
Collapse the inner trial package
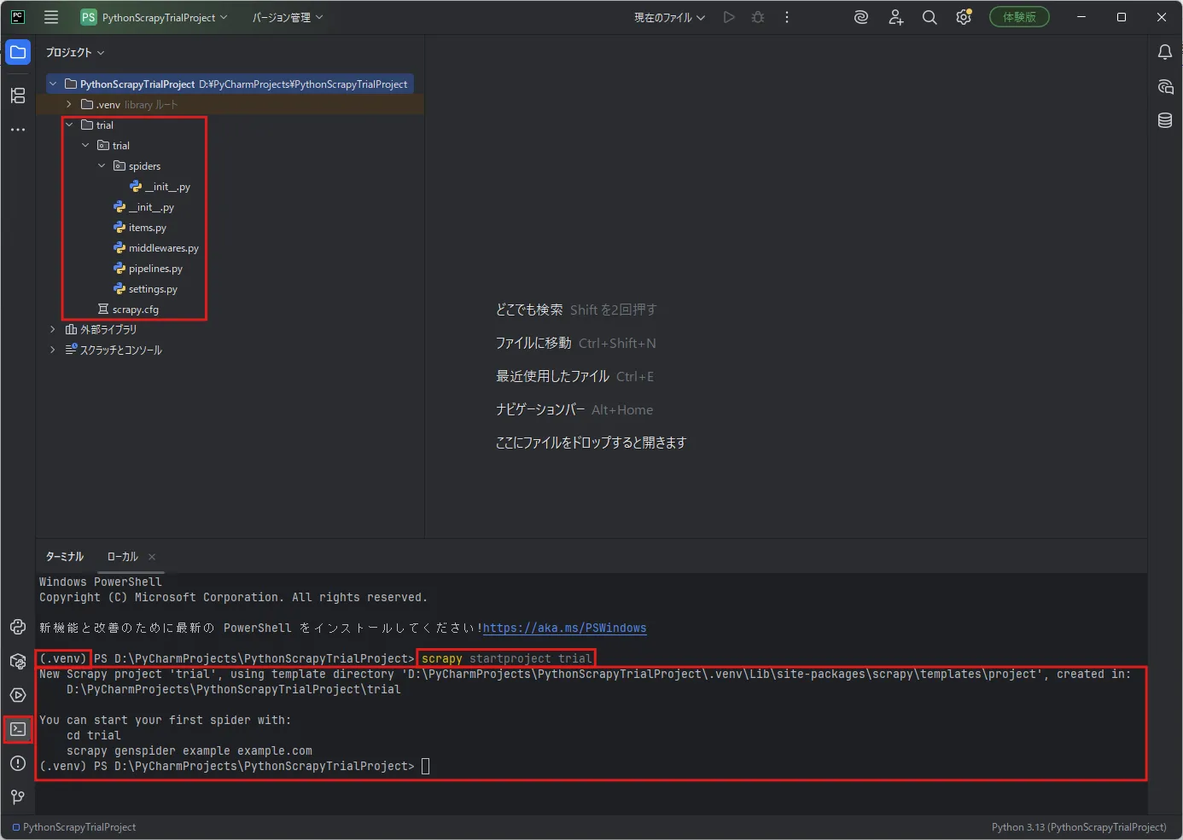85,145
